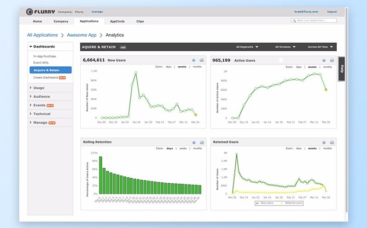Select the Applications tab

tap(89, 21)
